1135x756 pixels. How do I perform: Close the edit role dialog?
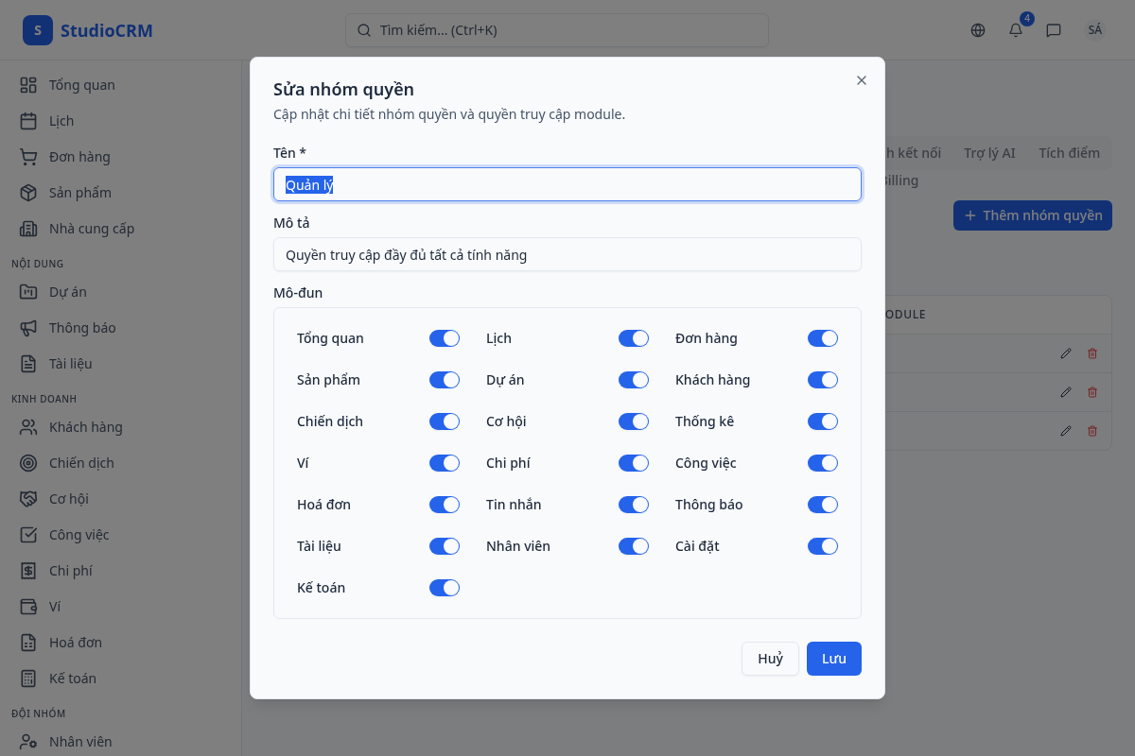[x=862, y=80]
